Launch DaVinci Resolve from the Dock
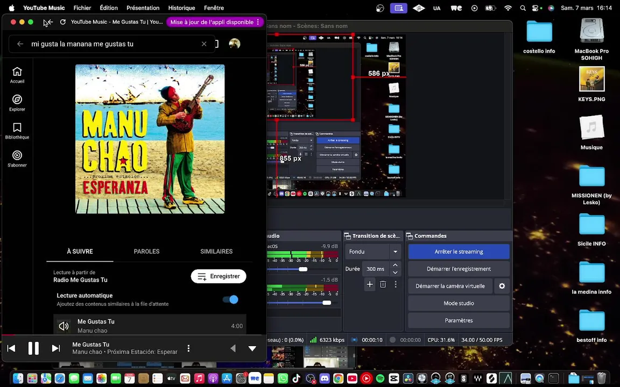Screen dimensions: 620x387 pos(407,378)
